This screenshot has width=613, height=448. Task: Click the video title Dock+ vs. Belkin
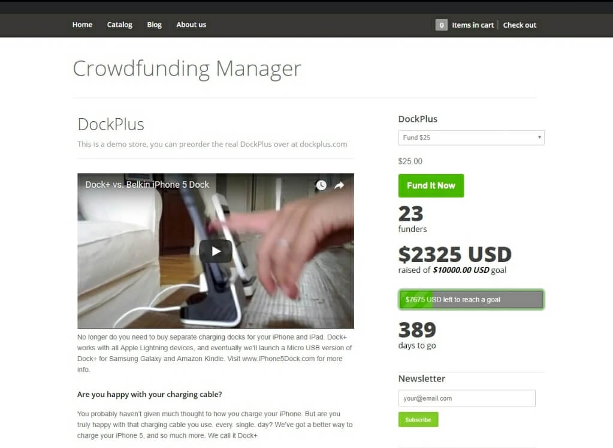(x=147, y=185)
